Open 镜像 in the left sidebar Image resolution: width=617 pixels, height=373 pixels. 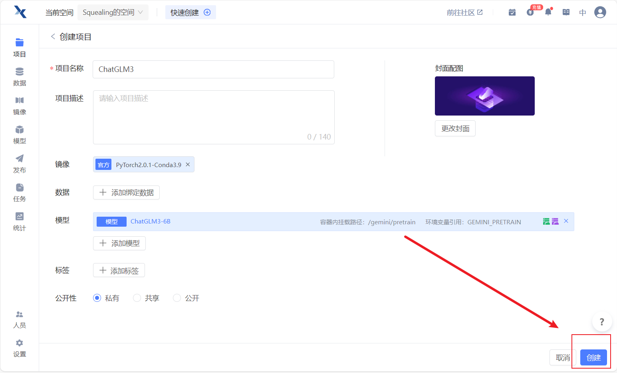[x=19, y=106]
